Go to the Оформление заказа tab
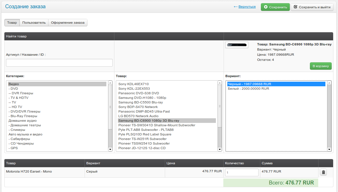Image resolution: width=338 pixels, height=192 pixels. [x=68, y=23]
